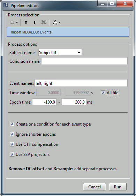Open the gear add-process menu
Image resolution: width=136 pixels, height=196 pixels.
(14, 23)
